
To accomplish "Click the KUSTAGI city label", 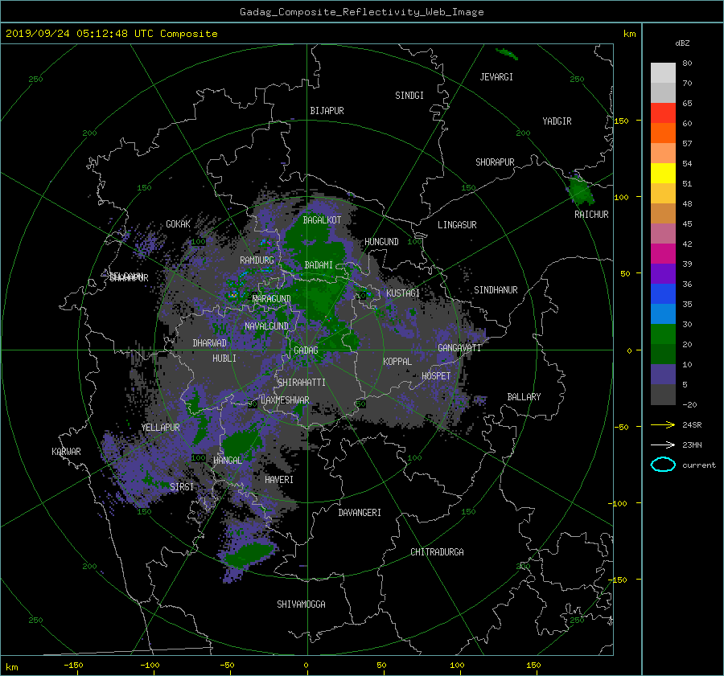I will 403,293.
